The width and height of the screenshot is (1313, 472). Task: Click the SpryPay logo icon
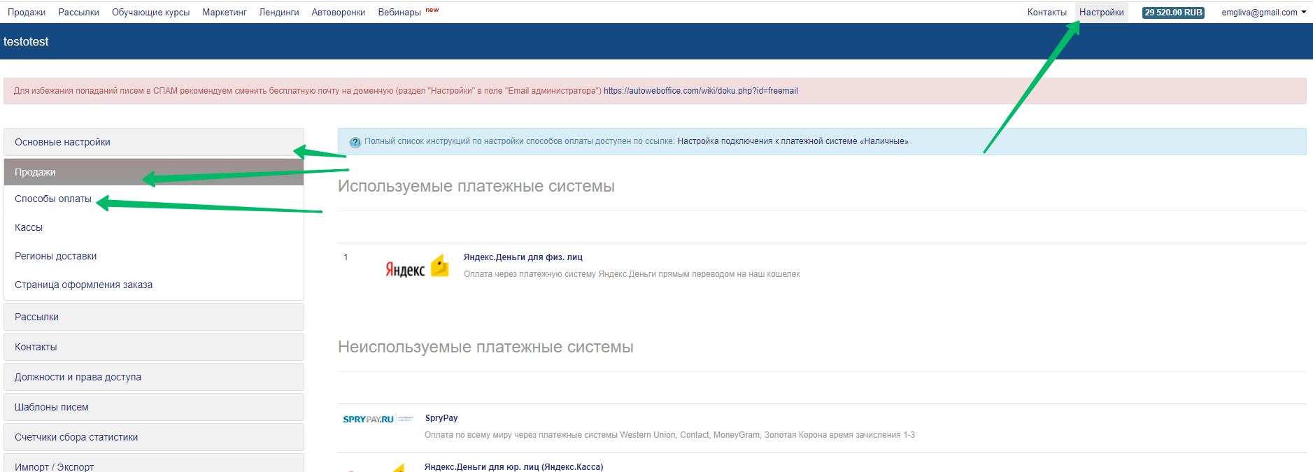377,420
